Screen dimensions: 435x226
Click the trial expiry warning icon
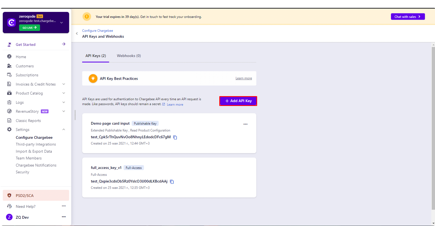point(87,17)
